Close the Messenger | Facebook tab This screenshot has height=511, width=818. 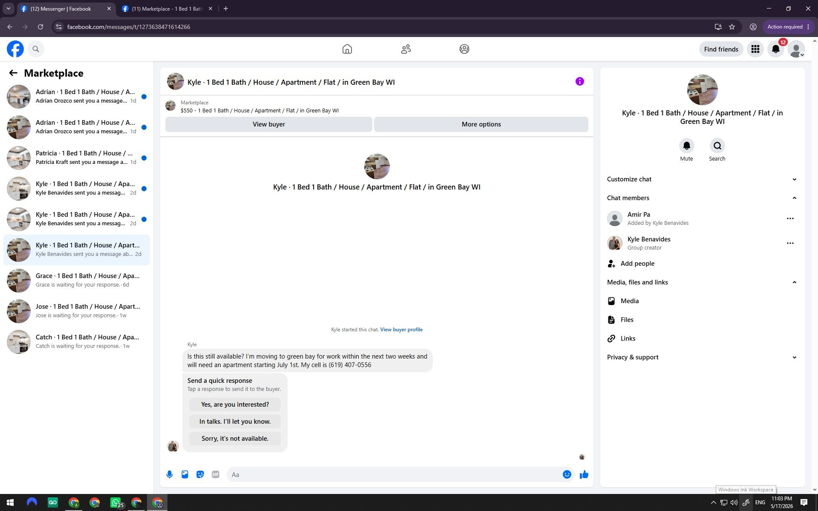(x=109, y=9)
